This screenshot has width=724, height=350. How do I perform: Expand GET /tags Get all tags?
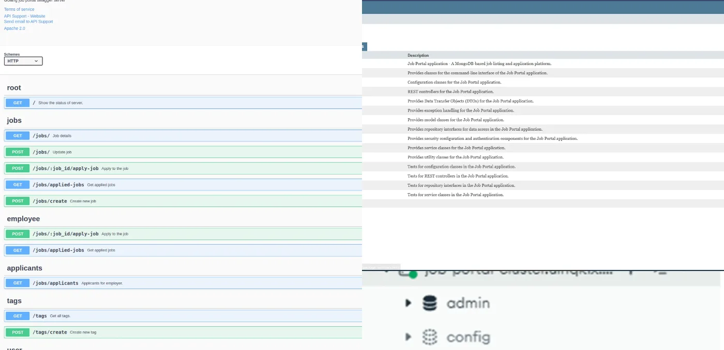click(x=183, y=316)
